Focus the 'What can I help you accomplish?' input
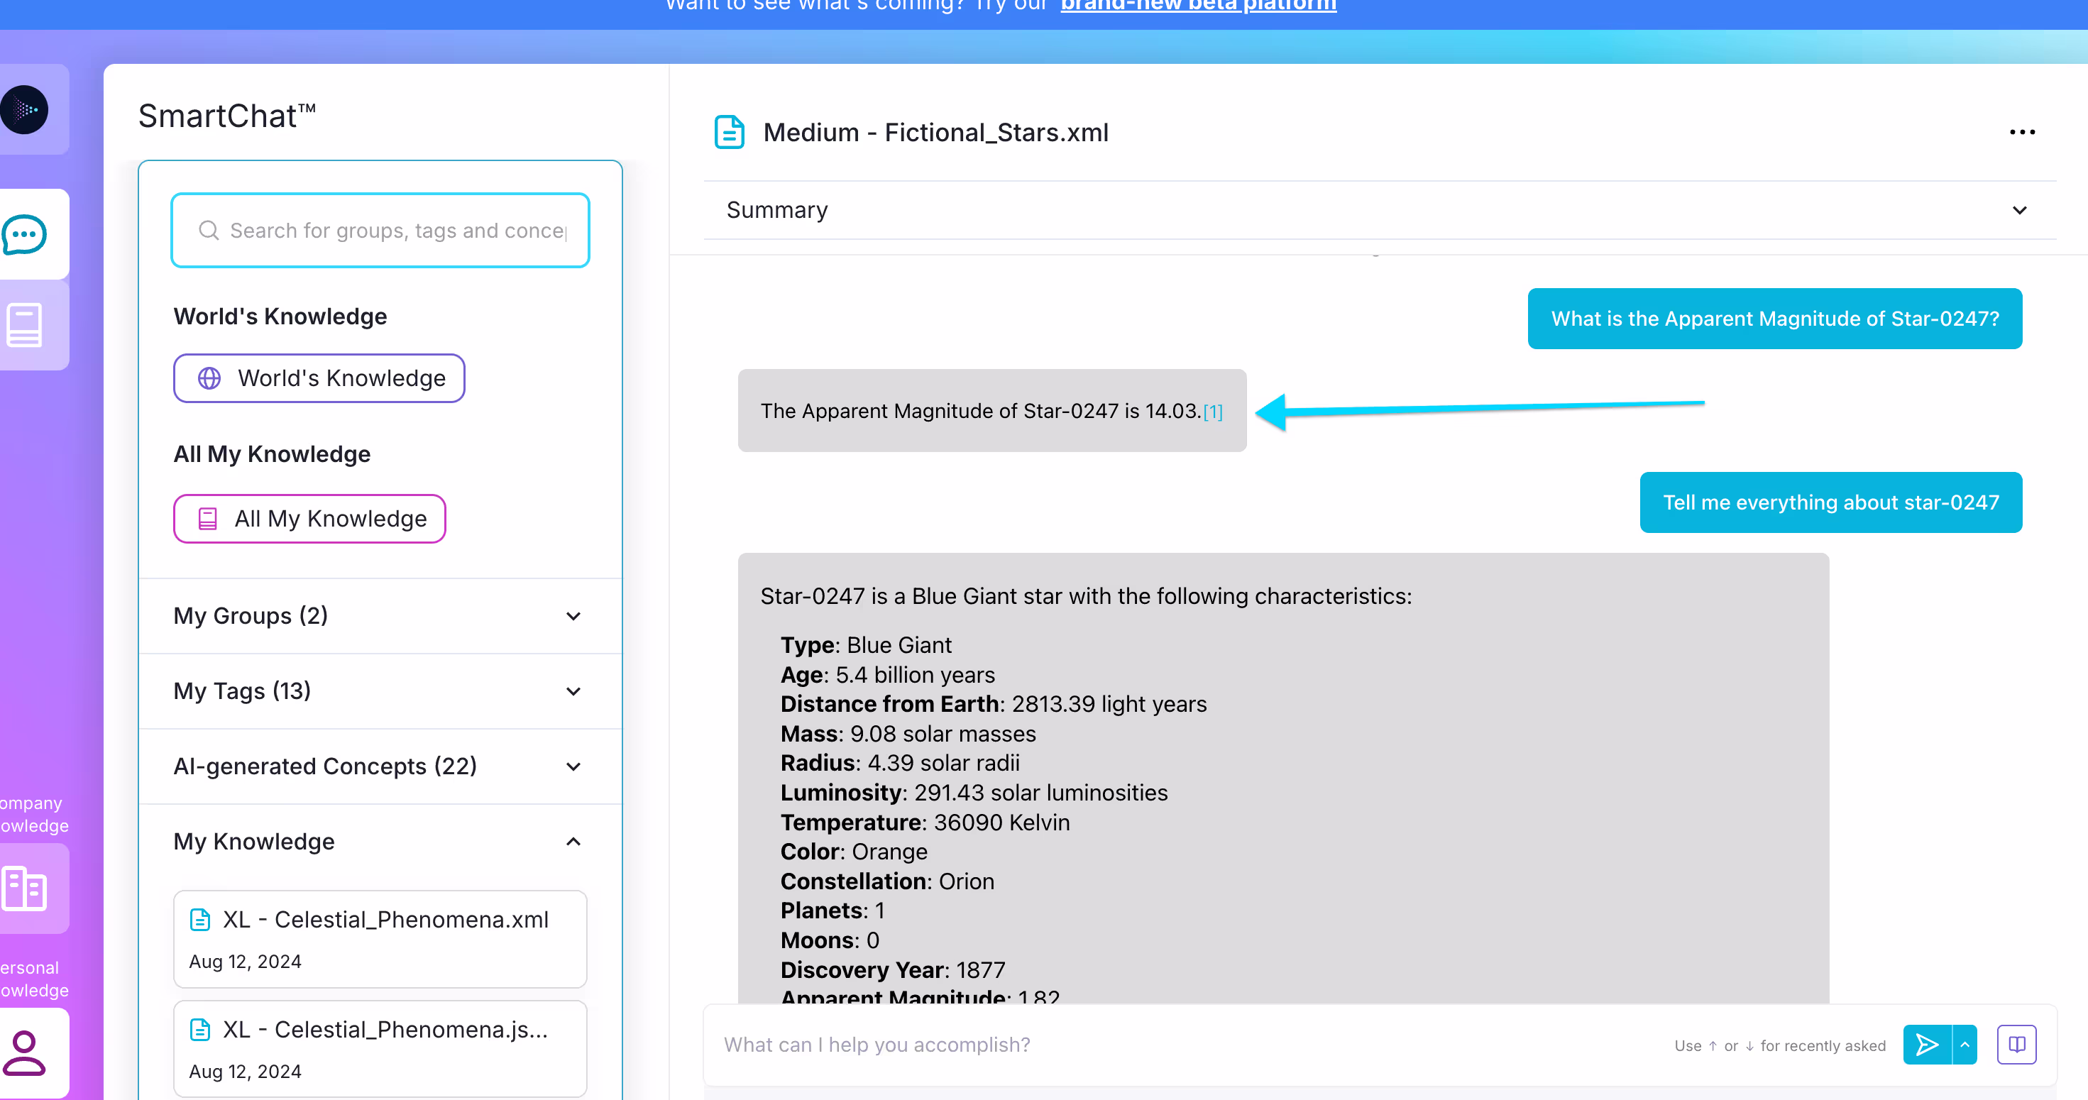The image size is (2088, 1100). pos(1192,1045)
